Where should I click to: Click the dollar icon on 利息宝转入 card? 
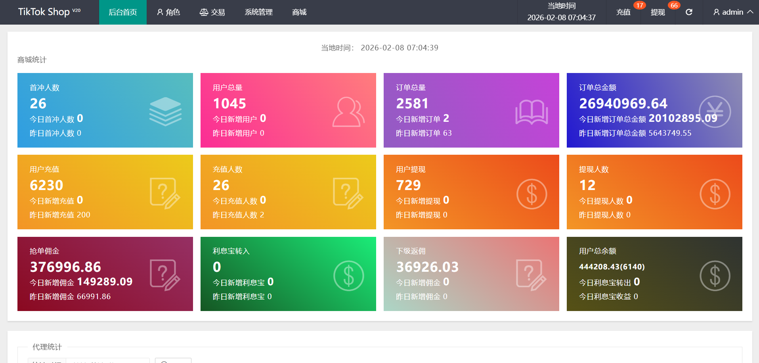tap(348, 276)
